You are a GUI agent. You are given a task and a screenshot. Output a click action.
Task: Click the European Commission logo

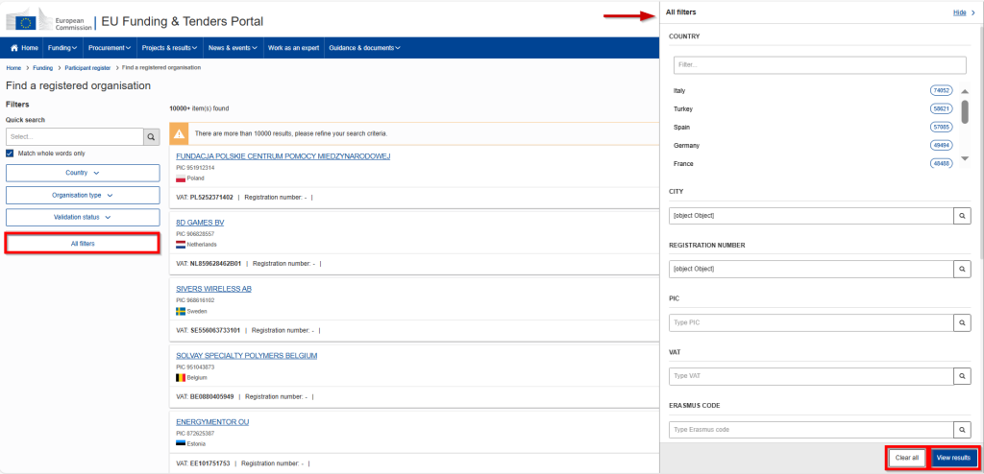[49, 20]
